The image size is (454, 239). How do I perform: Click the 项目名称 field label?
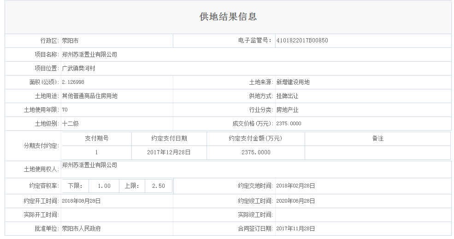(x=47, y=54)
